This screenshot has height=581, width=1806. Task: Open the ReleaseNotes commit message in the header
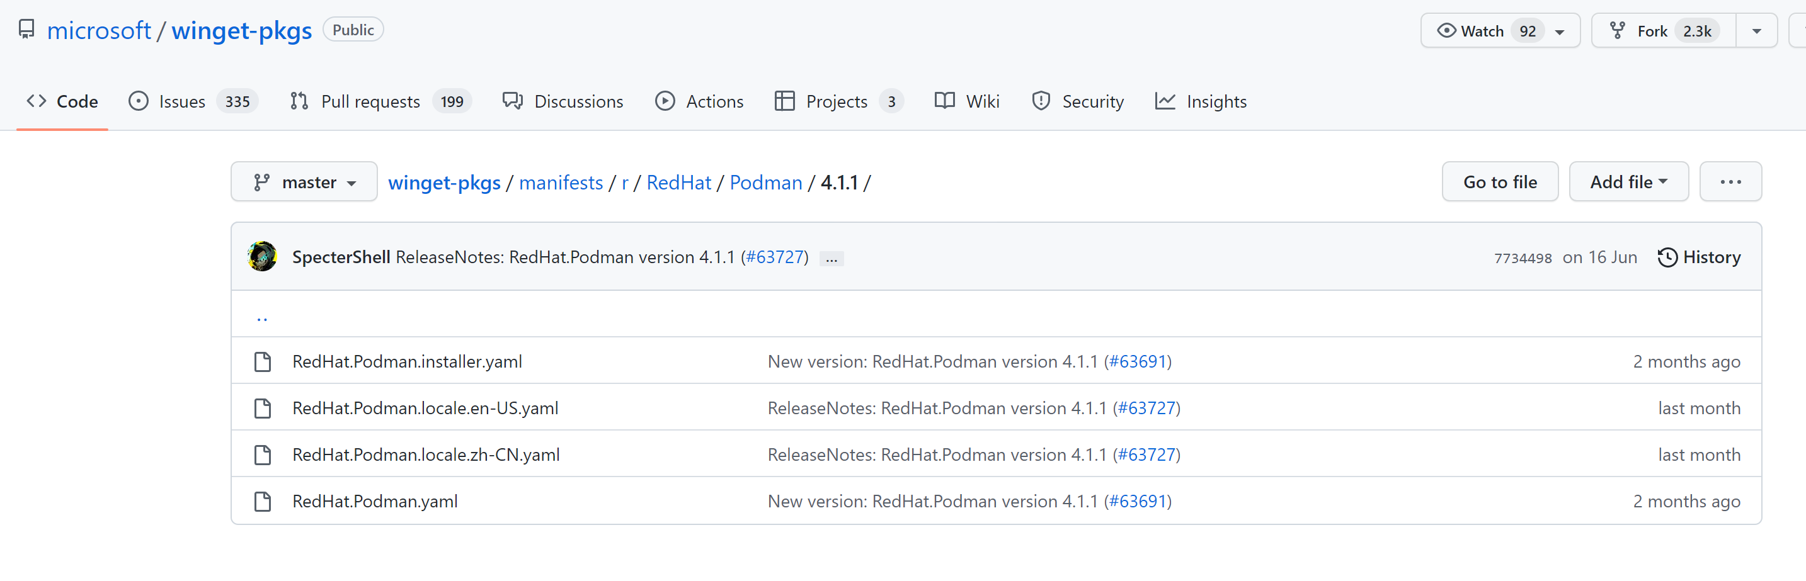[x=564, y=257]
